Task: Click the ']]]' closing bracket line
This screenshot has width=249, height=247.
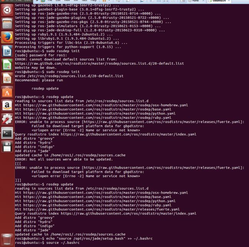Action: [x=18, y=180]
